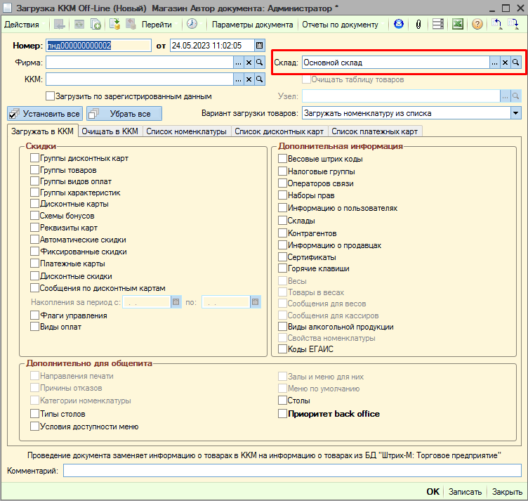
Task: Check the 'Группы товаров' option
Action: pyautogui.click(x=34, y=170)
